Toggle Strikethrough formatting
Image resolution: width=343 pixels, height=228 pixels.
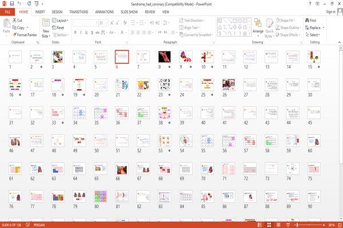97,33
